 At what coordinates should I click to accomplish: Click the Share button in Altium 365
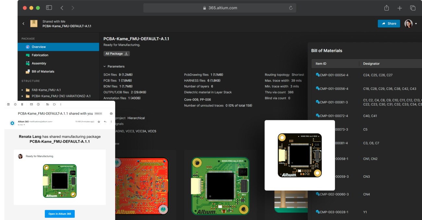[389, 23]
